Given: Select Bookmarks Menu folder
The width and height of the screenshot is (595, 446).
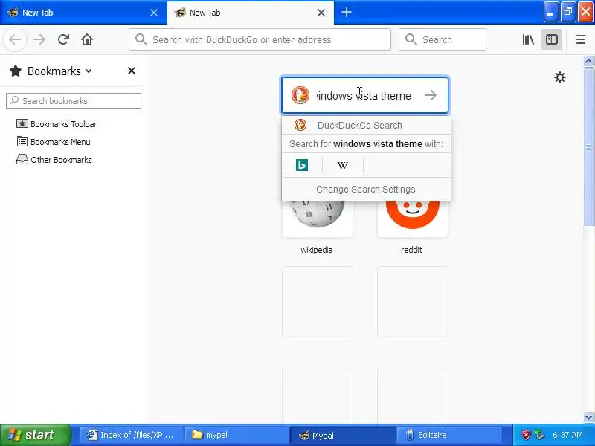Looking at the screenshot, I should [x=54, y=142].
